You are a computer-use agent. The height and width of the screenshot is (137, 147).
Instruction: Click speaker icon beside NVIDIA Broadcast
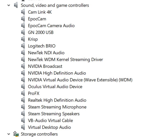(23, 66)
